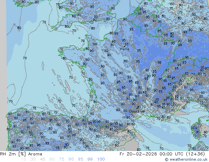This screenshot has height=162, width=209.
Task: Select the 75 legend value
Action: coord(61,159)
